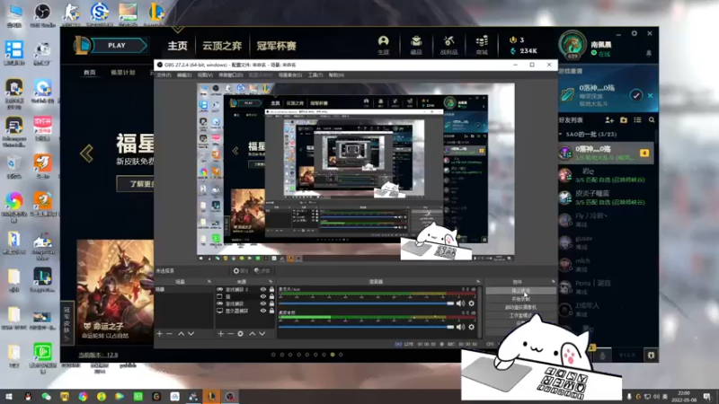Go to previous banner with left chevron
This screenshot has height=404, width=719.
coord(86,154)
